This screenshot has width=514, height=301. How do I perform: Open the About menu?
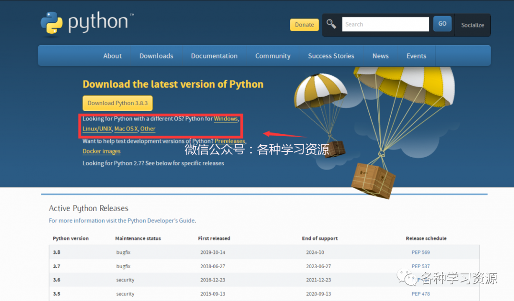(112, 56)
